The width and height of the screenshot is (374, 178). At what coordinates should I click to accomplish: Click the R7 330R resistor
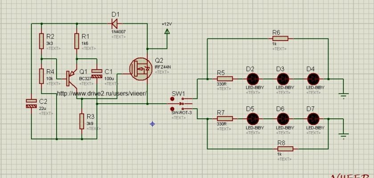pos(224,119)
